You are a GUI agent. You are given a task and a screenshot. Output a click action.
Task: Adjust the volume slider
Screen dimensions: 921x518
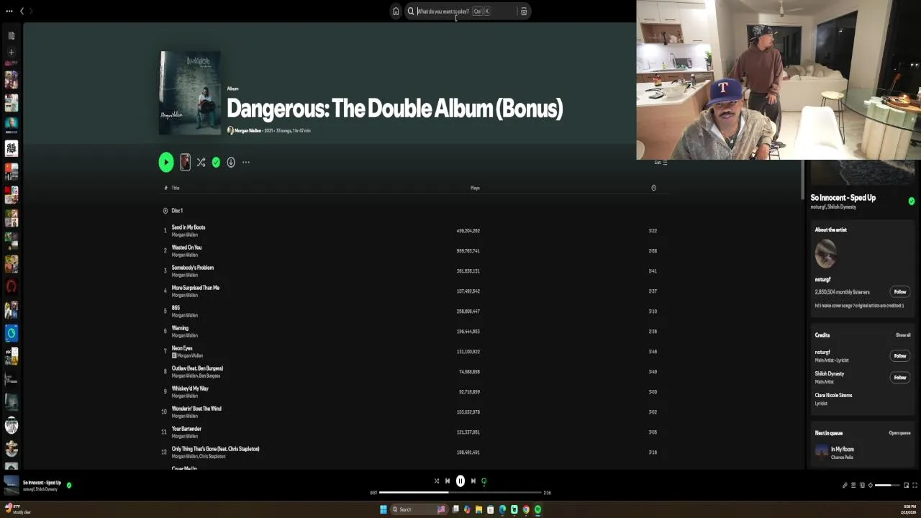point(887,486)
